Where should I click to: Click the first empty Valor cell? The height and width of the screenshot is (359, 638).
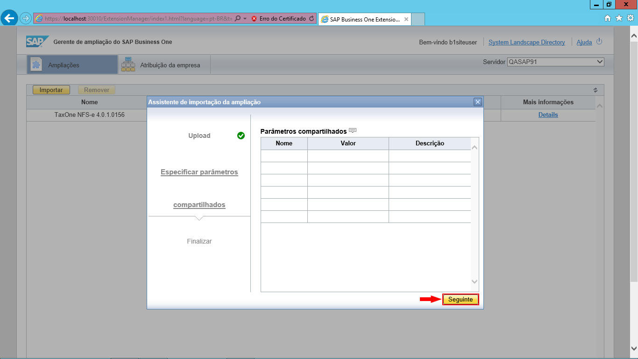[x=348, y=156]
